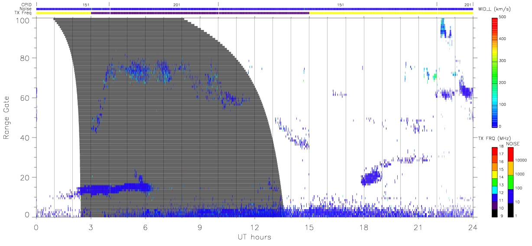Click the red swatch of NOISE legend

[x=510, y=154]
